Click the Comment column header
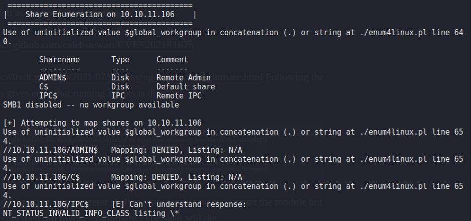The image size is (471, 221). 172,60
